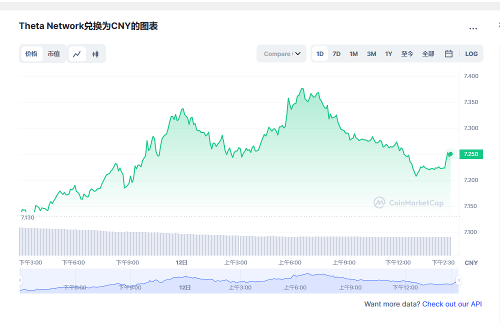The height and width of the screenshot is (325, 500).
Task: Click the 7.350 price axis label
Action: pos(471,102)
